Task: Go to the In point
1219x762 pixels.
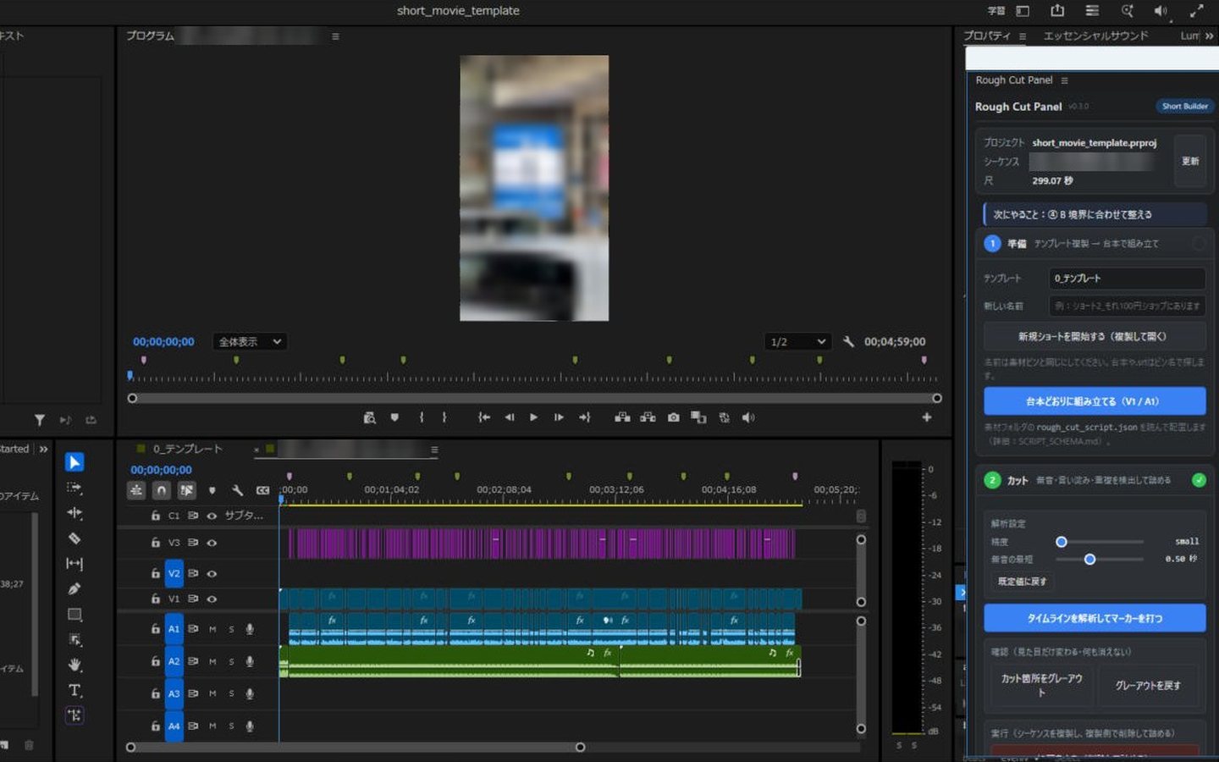Action: (x=484, y=417)
